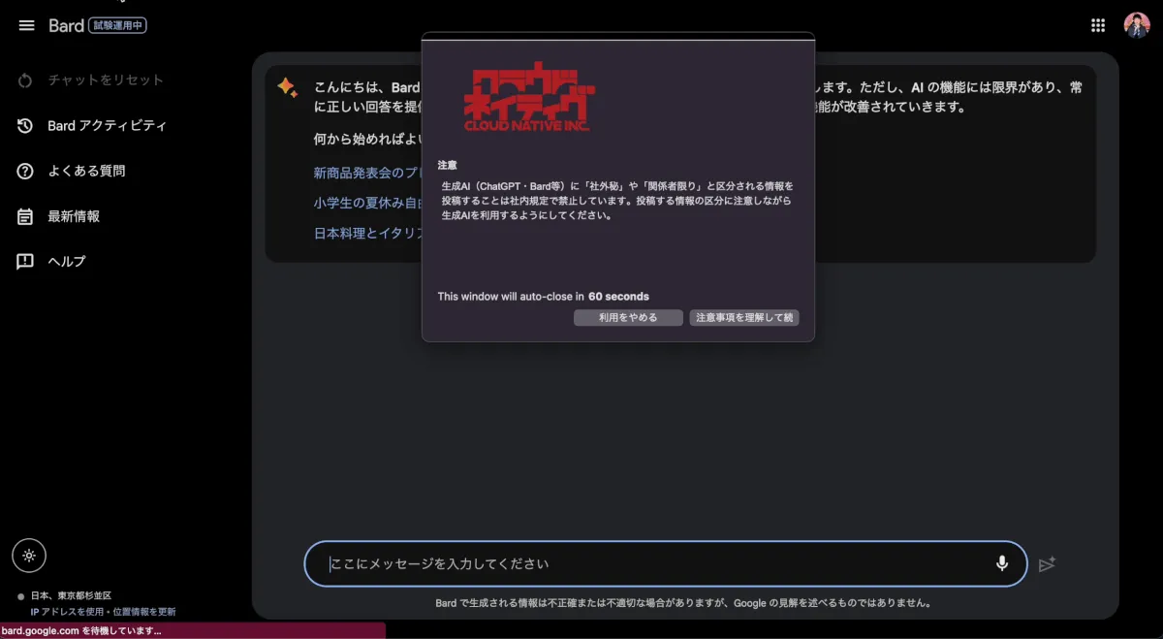Click the 試験運用中 badge
This screenshot has height=639, width=1163.
117,26
